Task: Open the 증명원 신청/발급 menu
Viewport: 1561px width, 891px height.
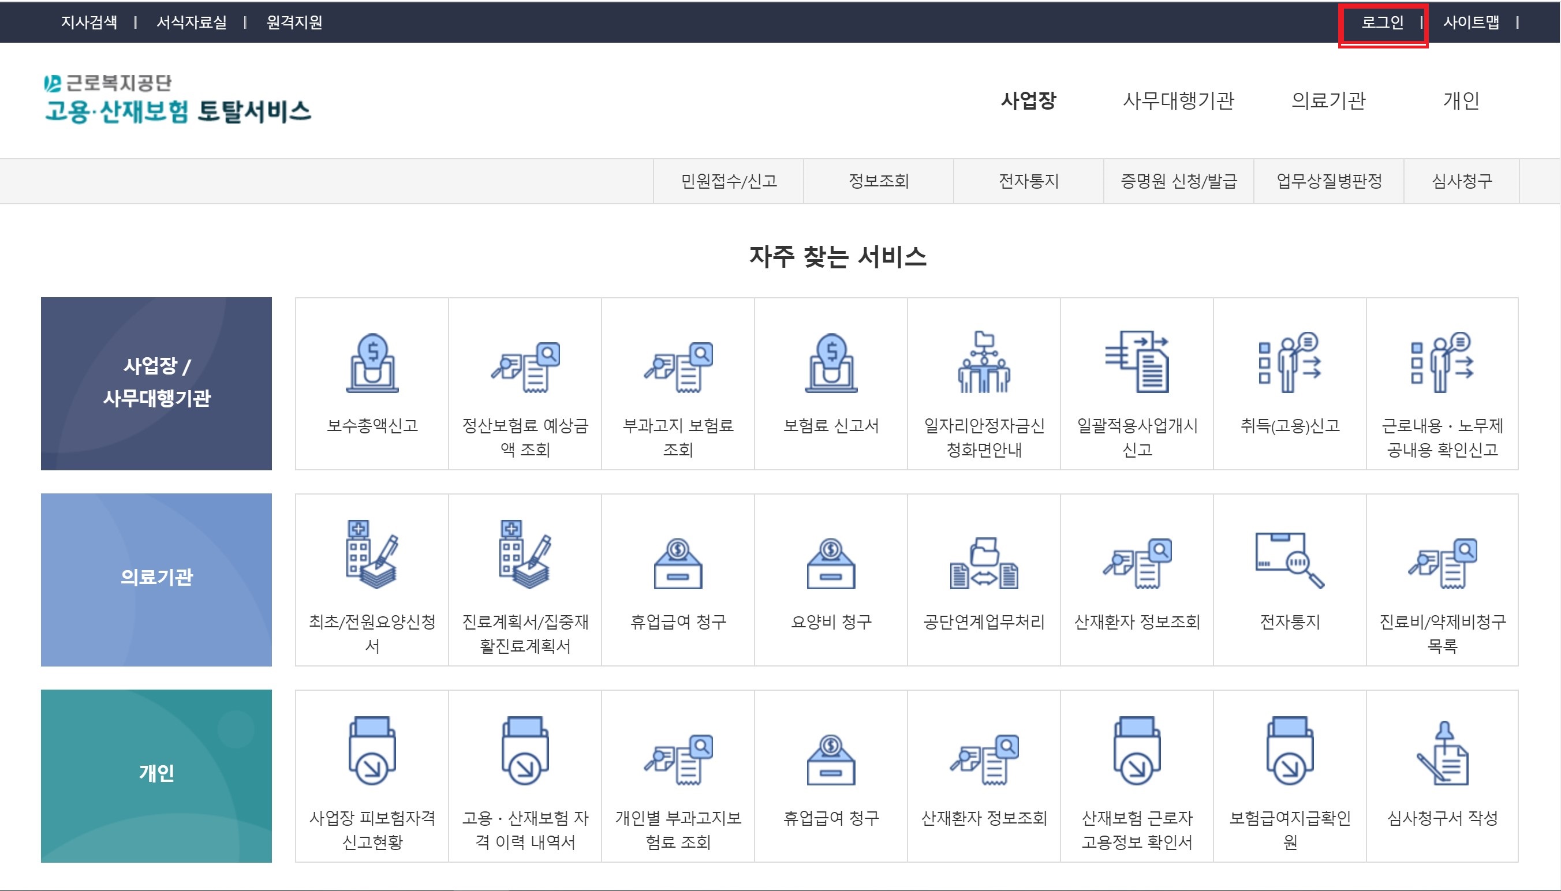Action: (1178, 181)
